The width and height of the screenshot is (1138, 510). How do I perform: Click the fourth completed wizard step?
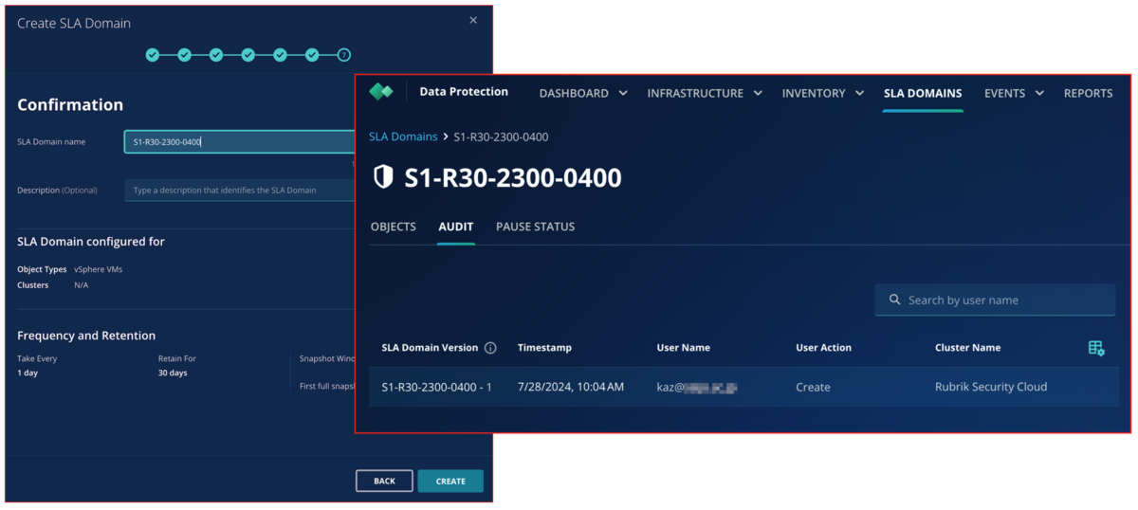[248, 55]
